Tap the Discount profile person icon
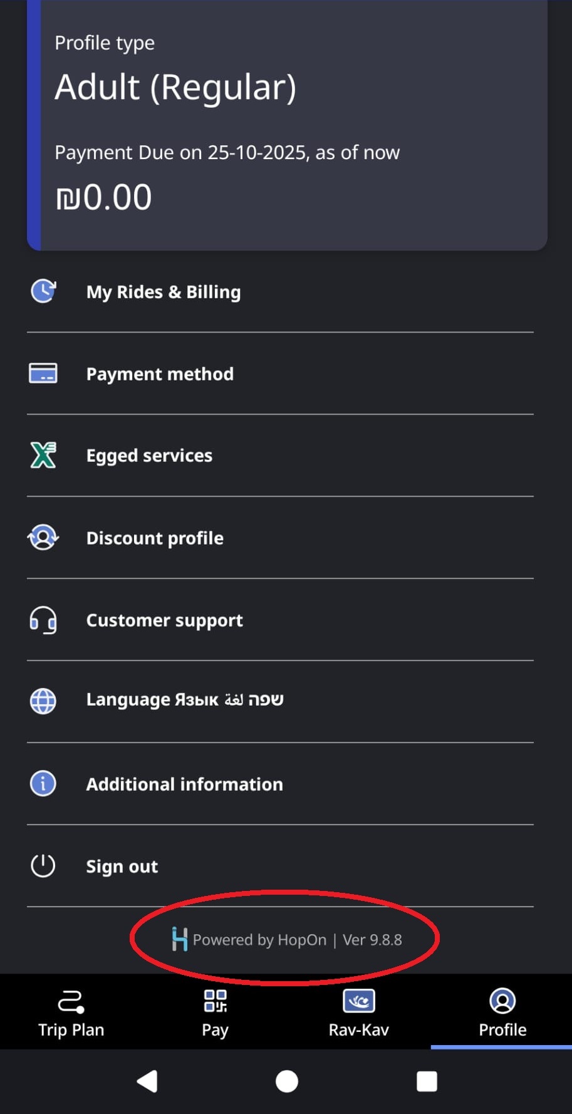Image resolution: width=572 pixels, height=1114 pixels. click(43, 538)
